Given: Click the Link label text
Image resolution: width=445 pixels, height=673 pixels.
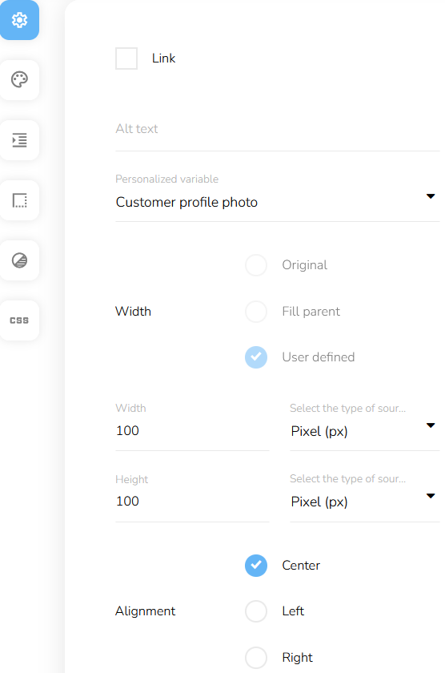Looking at the screenshot, I should pyautogui.click(x=163, y=58).
